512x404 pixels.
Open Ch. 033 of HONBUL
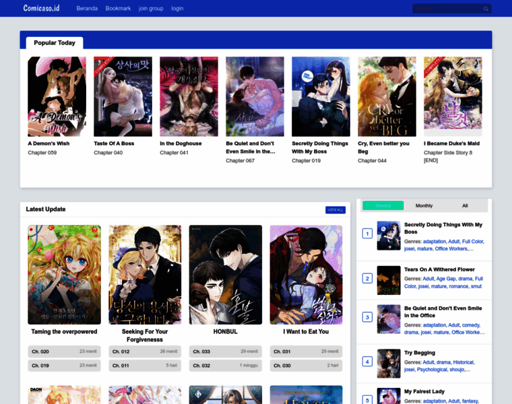coord(225,351)
